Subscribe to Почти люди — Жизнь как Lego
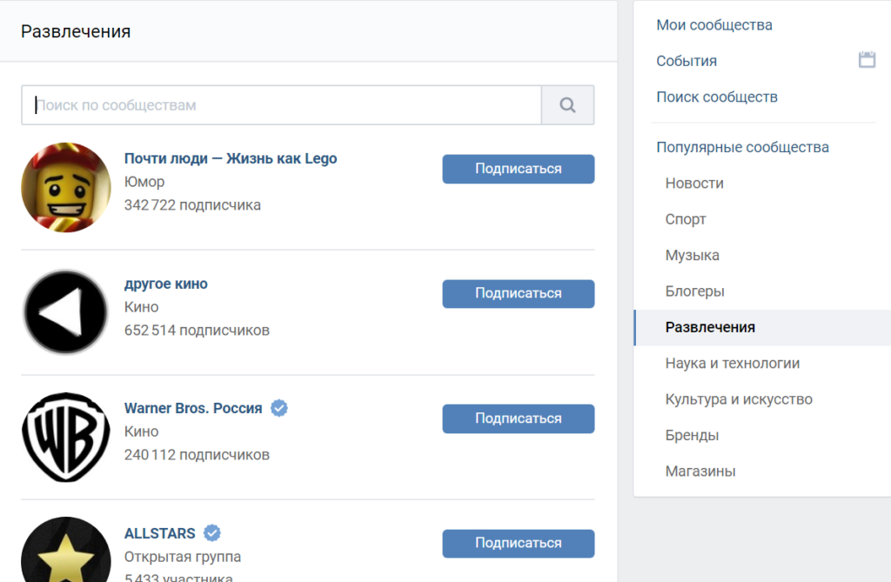 coord(519,169)
